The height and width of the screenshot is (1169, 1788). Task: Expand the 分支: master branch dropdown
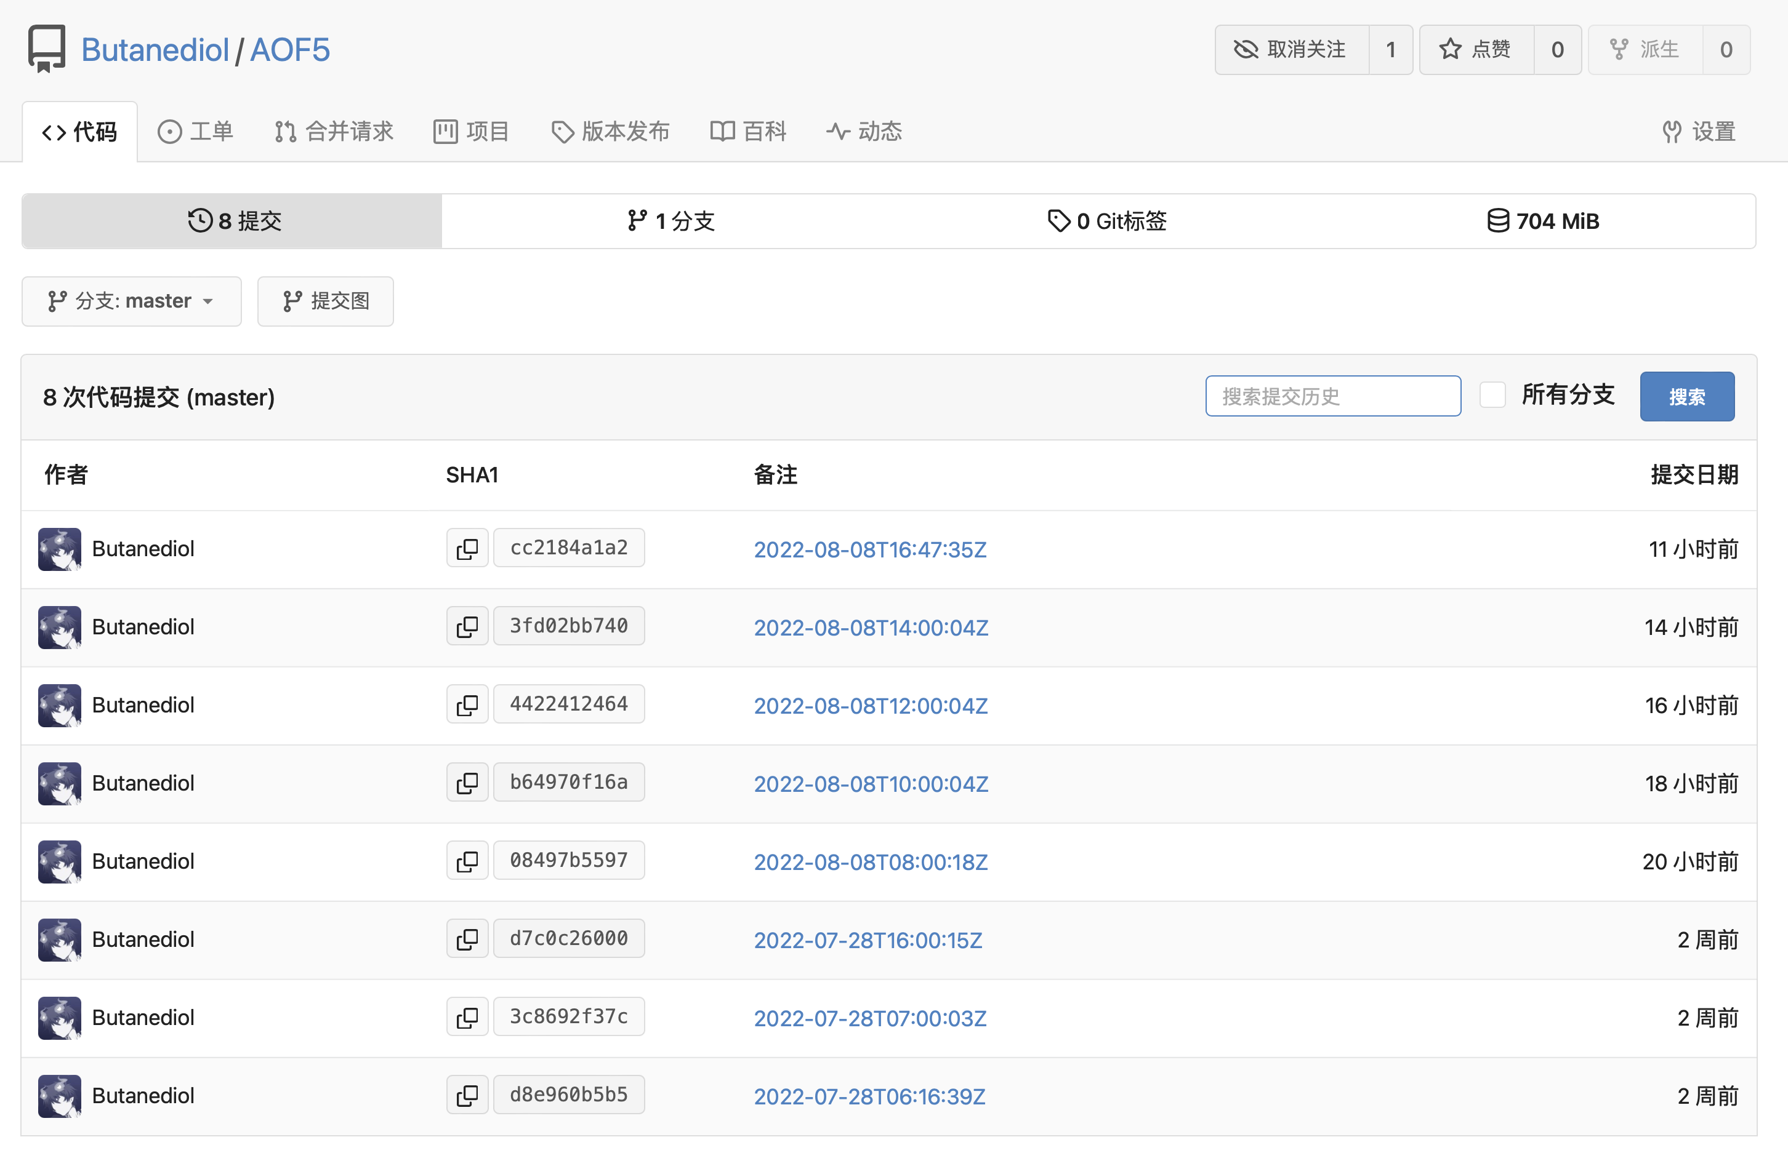132,301
